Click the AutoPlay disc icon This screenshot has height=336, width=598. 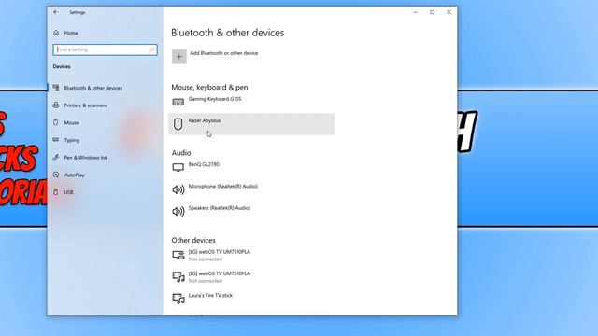pos(56,175)
